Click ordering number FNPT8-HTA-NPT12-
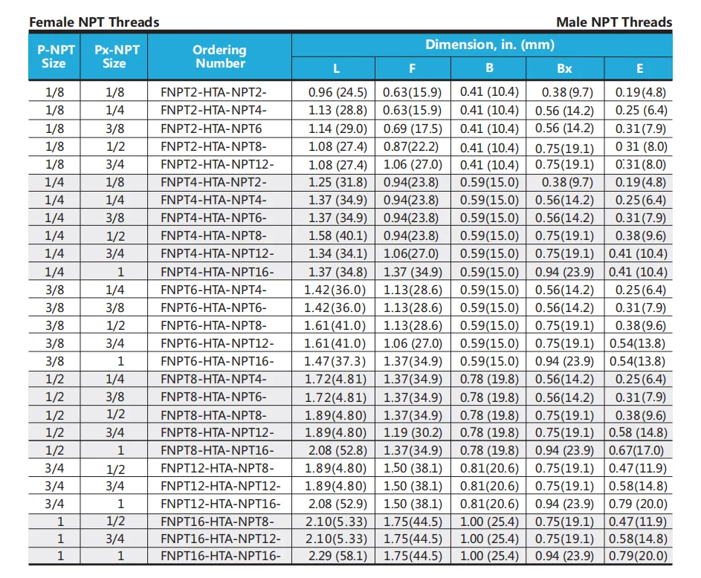 click(217, 433)
